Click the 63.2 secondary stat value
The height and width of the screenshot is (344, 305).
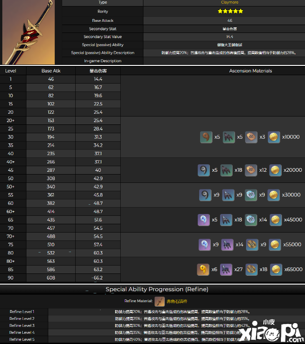(x=98, y=270)
